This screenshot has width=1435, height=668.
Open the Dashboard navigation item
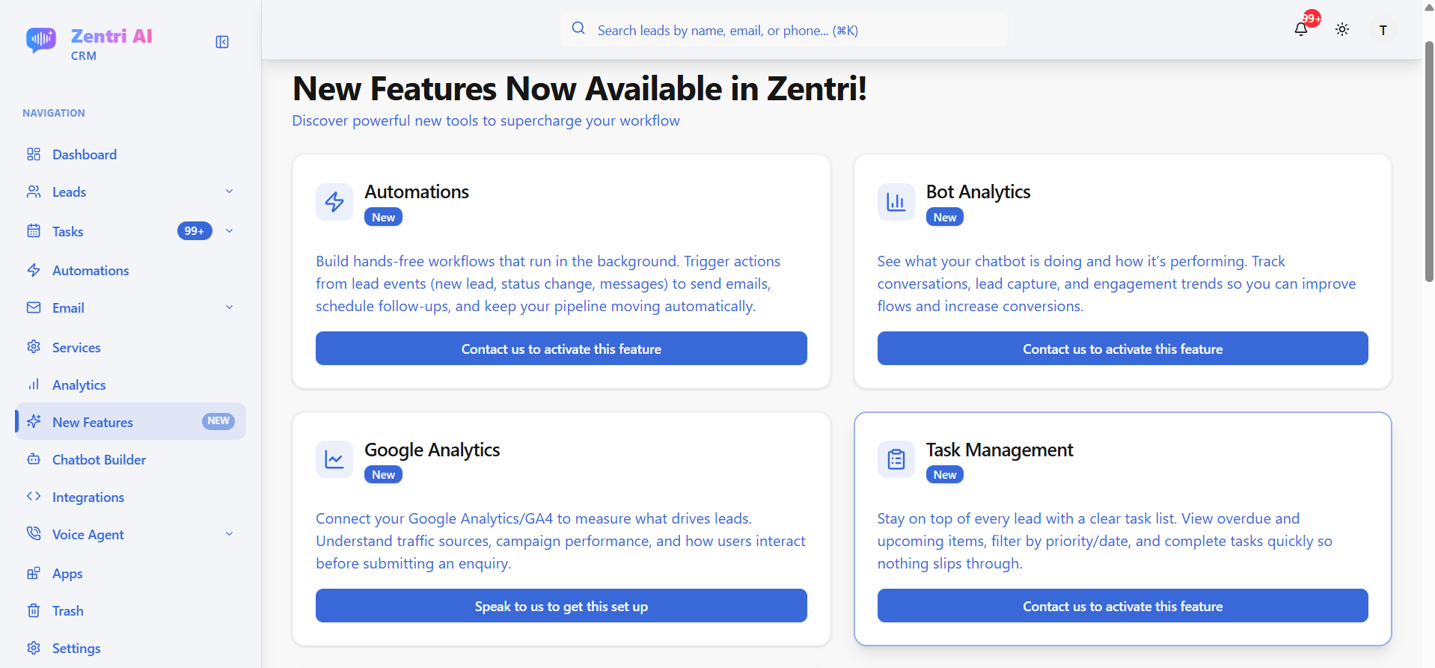84,154
